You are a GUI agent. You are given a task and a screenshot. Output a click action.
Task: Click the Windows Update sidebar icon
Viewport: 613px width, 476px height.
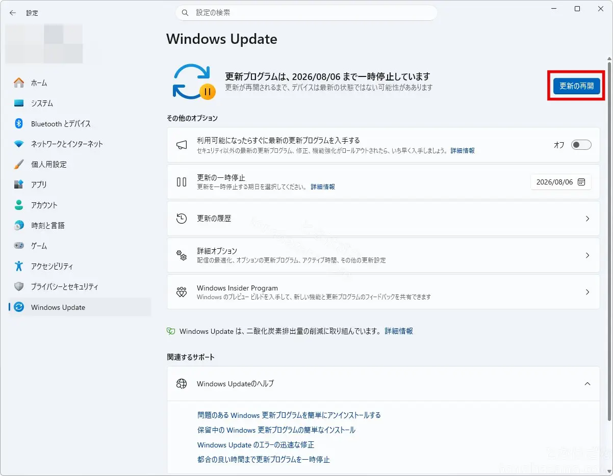pos(19,307)
